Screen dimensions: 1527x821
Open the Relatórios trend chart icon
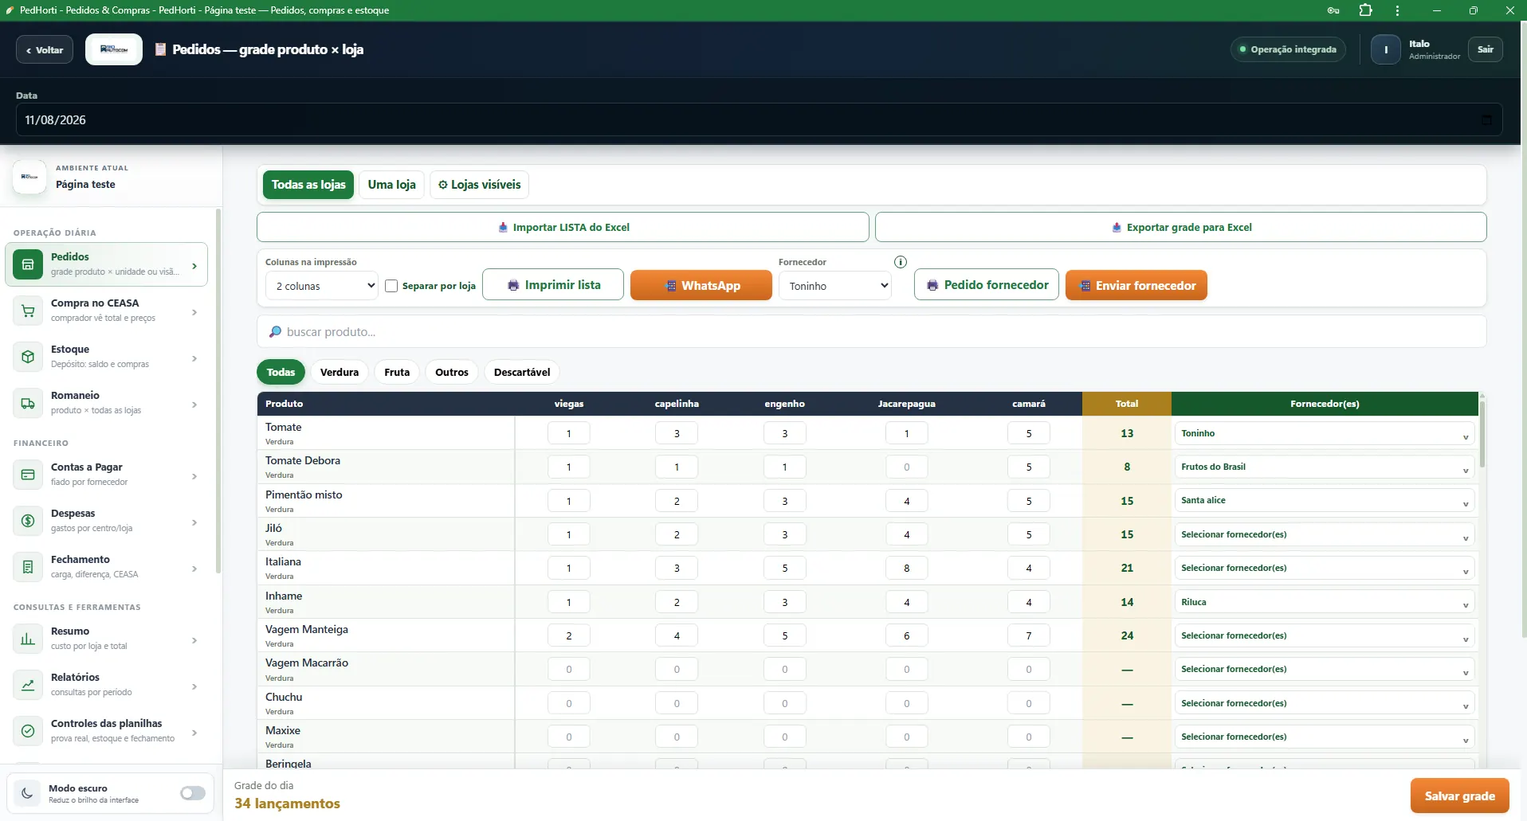click(28, 685)
